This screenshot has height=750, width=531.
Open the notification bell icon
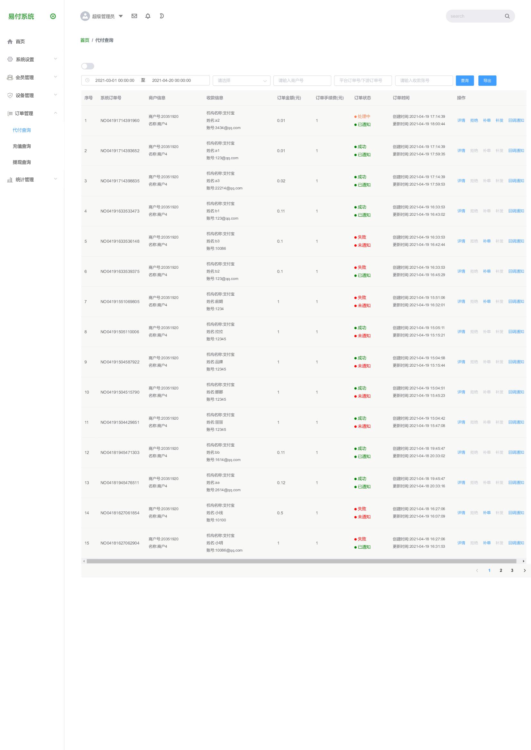(x=148, y=16)
